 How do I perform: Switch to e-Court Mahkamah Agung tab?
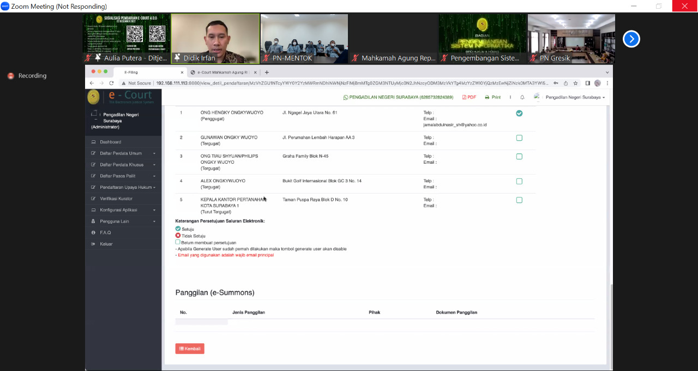coord(224,72)
